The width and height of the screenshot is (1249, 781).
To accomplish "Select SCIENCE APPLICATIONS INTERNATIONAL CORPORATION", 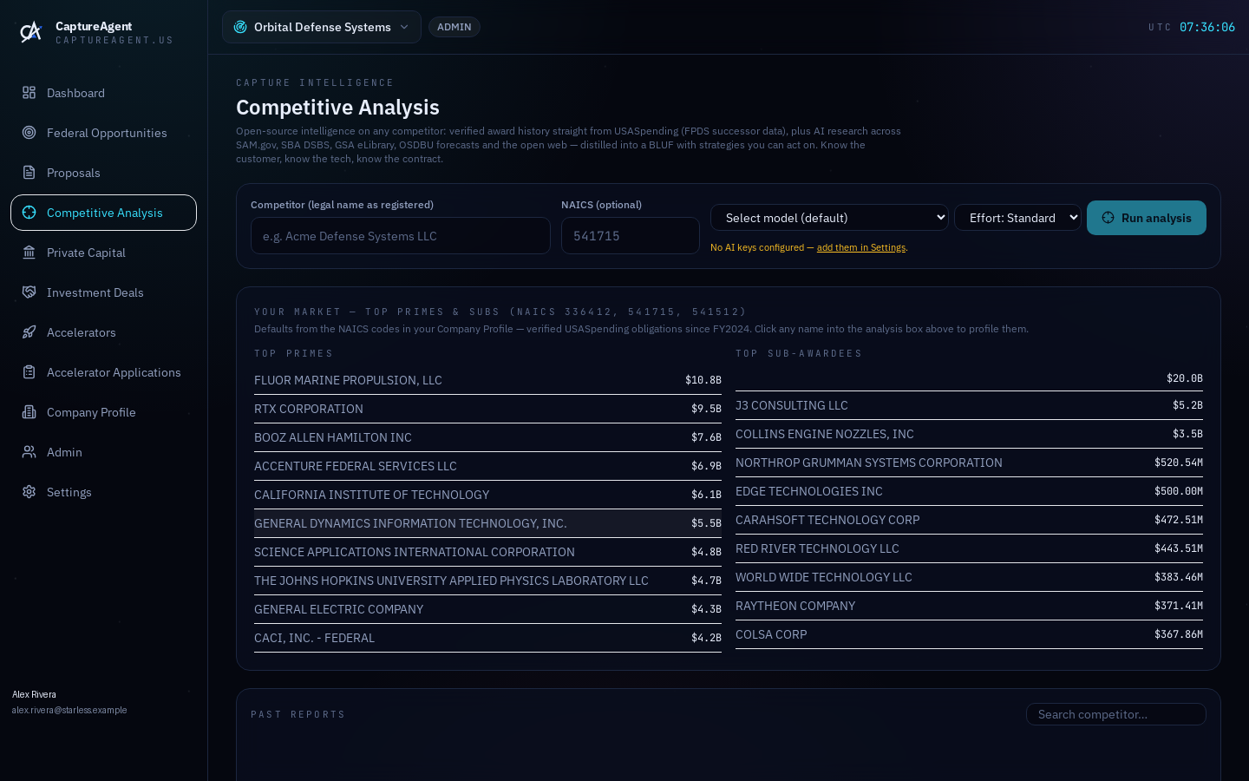I will (487, 552).
